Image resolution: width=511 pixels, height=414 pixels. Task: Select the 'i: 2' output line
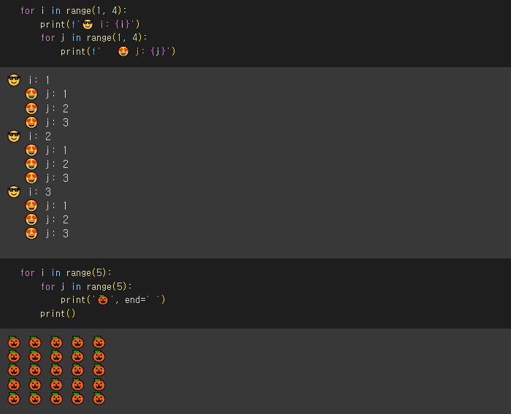[x=29, y=137]
